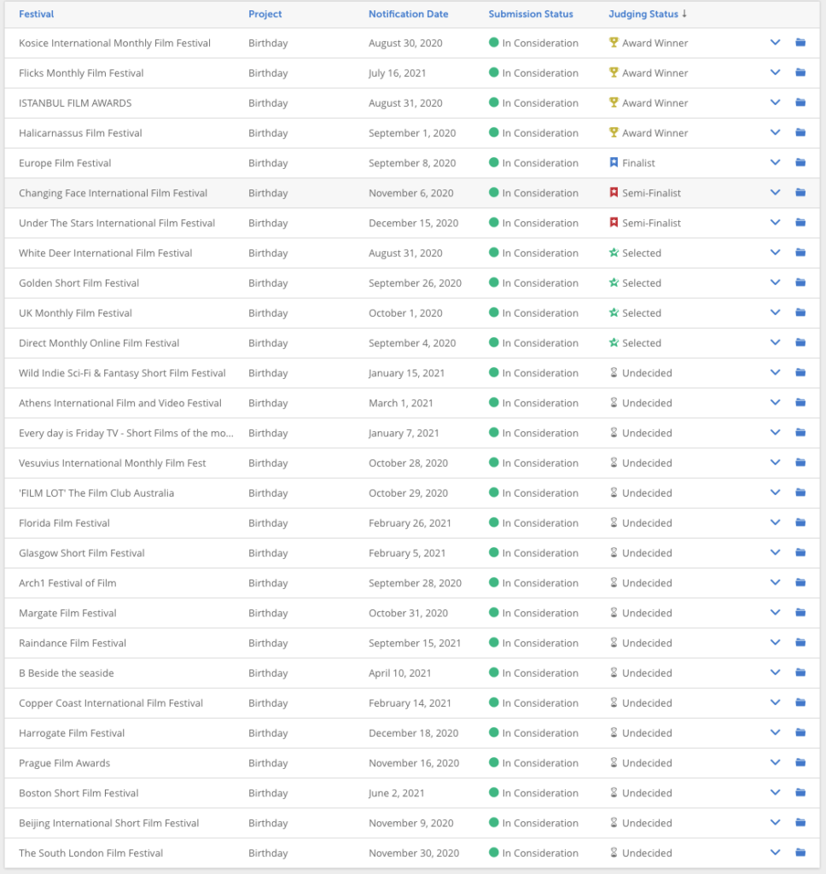Click green status dot for Harrogate Film Festival
826x874 pixels.
(493, 732)
